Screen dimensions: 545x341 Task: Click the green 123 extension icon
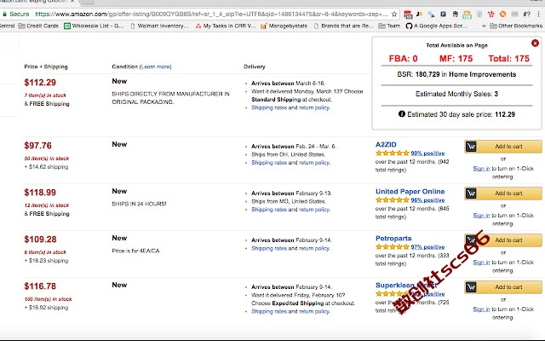click(467, 14)
